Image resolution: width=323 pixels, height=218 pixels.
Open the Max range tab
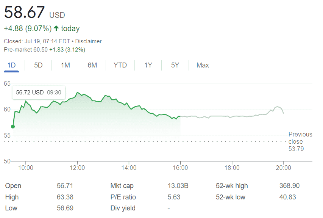(x=203, y=65)
